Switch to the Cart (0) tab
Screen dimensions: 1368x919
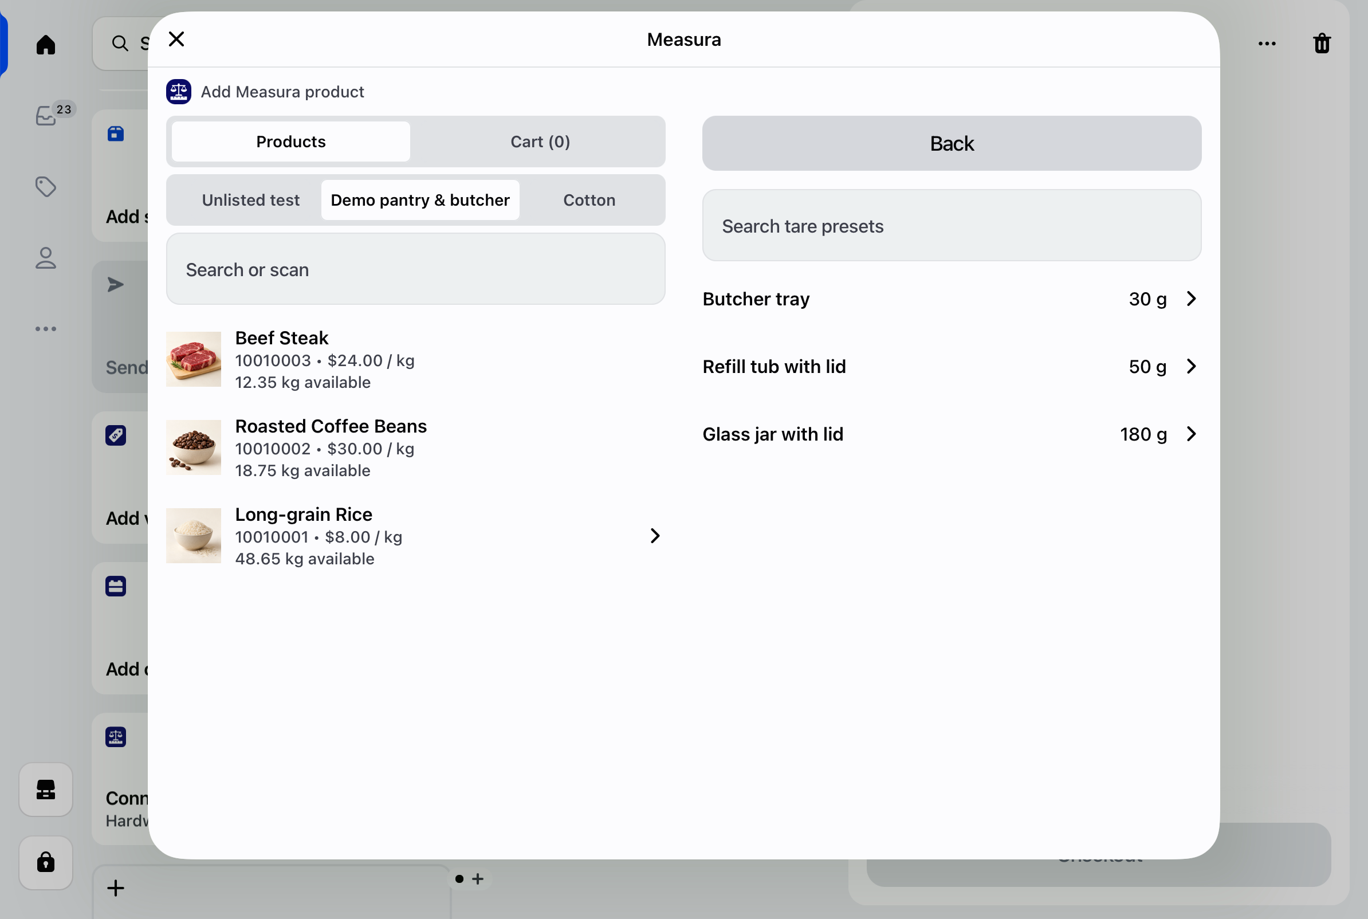540,142
